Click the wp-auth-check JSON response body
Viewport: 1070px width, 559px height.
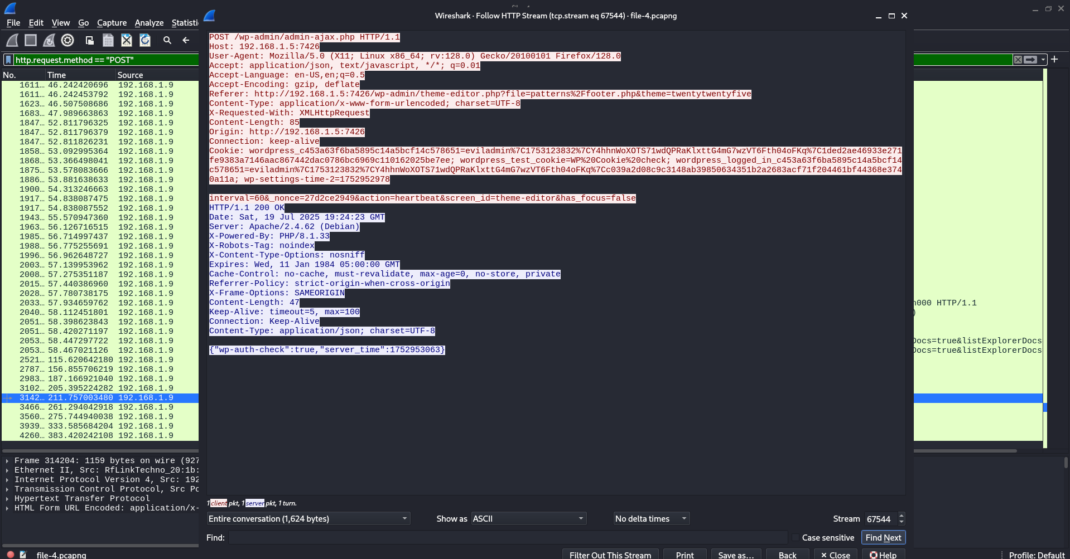point(327,350)
